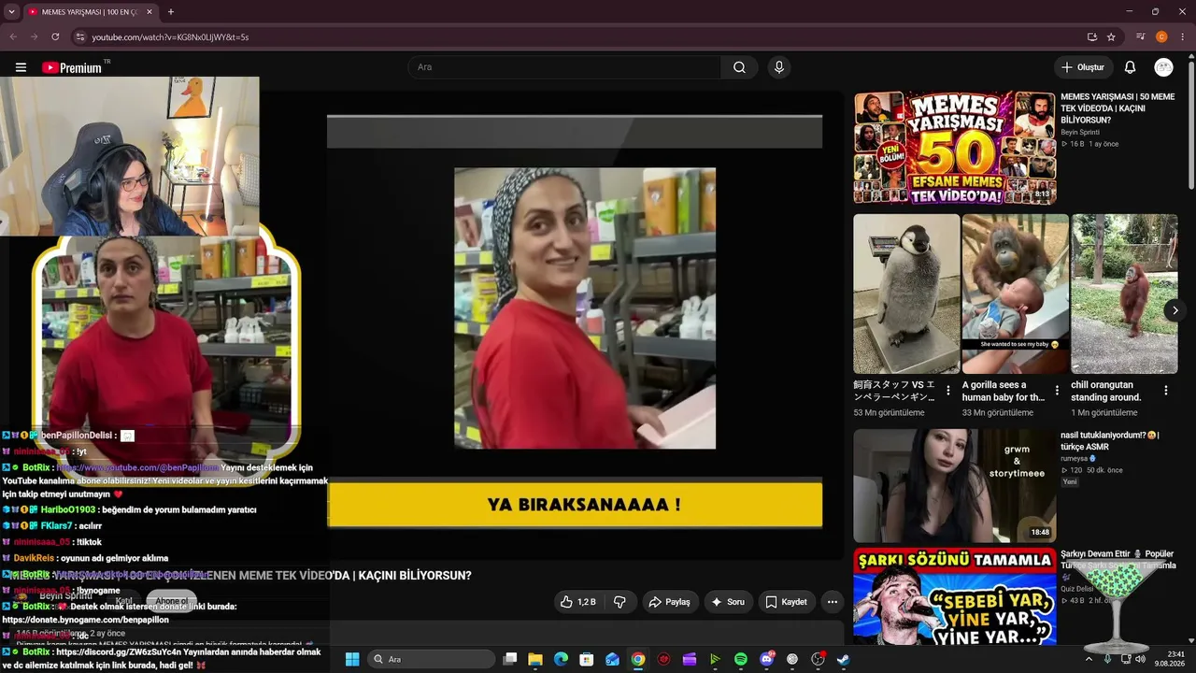The width and height of the screenshot is (1196, 673).
Task: Open the Chrome profile avatar
Action: (x=1161, y=37)
